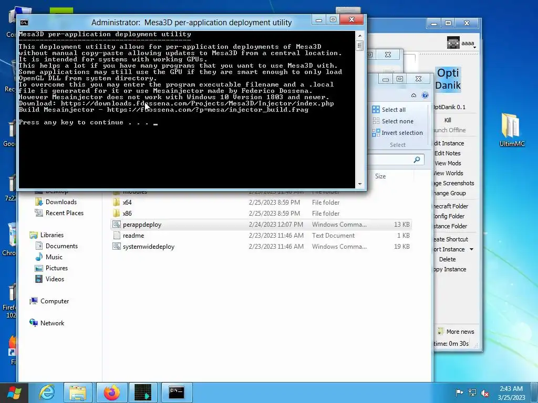Open Config Folder from launcher
The height and width of the screenshot is (403, 538).
449,216
